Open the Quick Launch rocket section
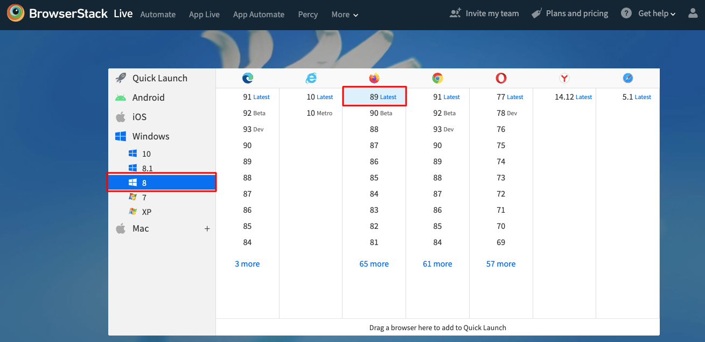The height and width of the screenshot is (342, 705). (x=159, y=78)
